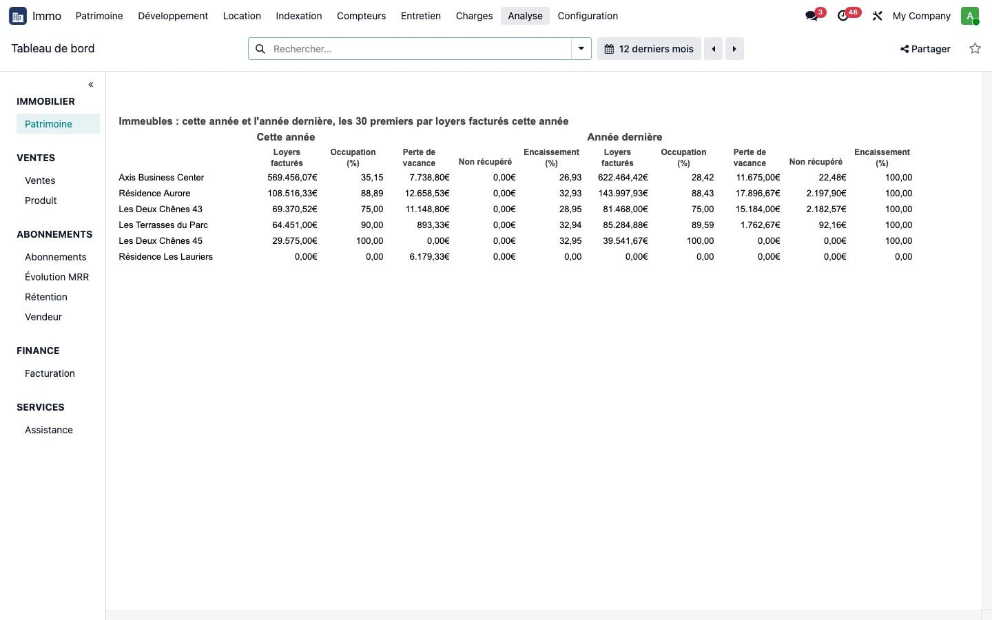Open the user avatar menu
992x620 pixels.
[970, 16]
